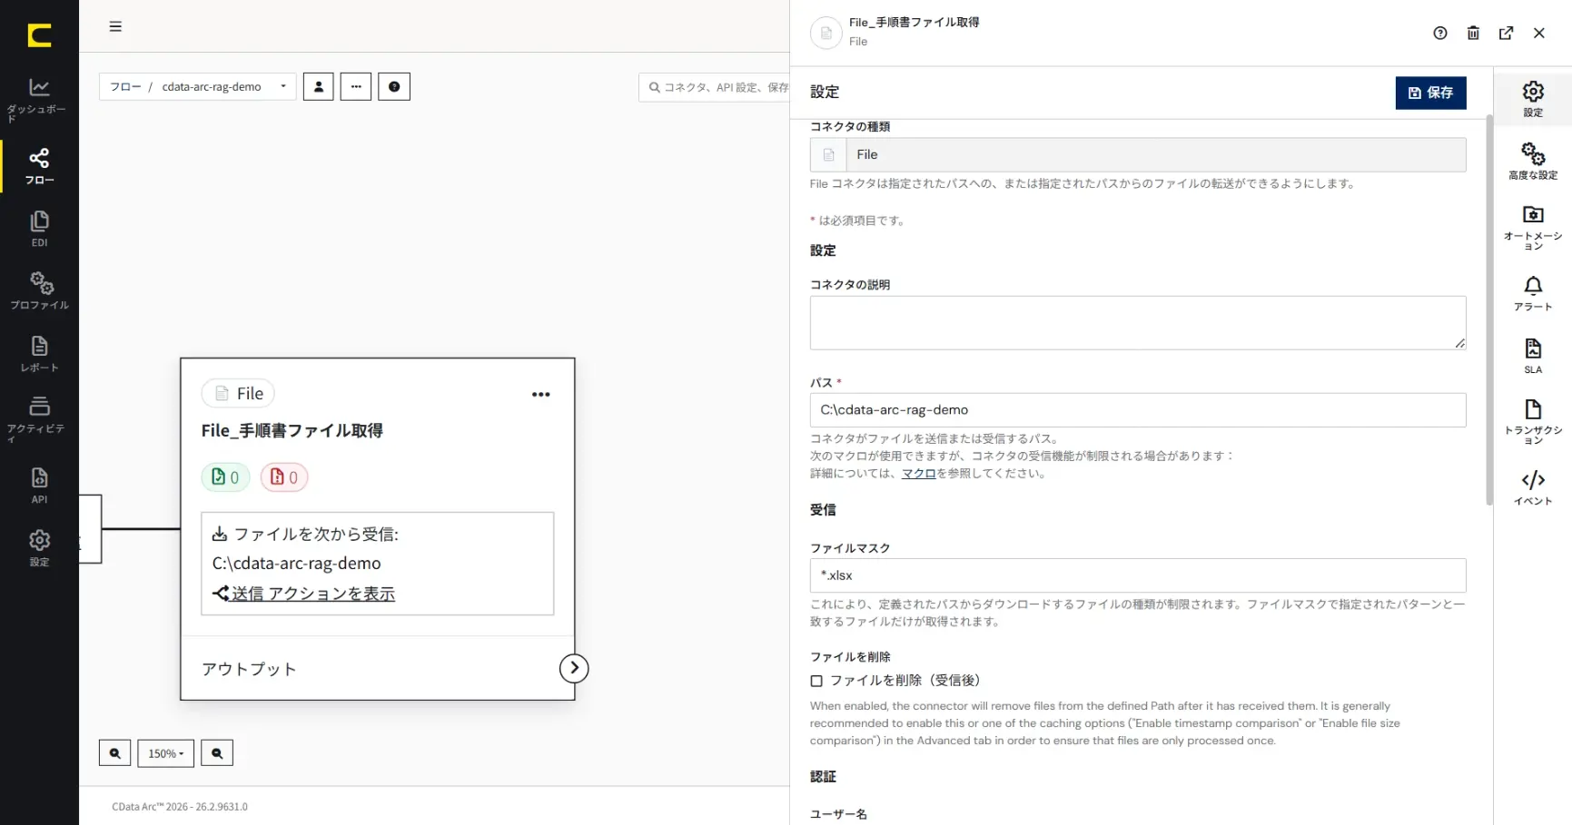
Task: Click the パス input field
Action: tap(1138, 410)
